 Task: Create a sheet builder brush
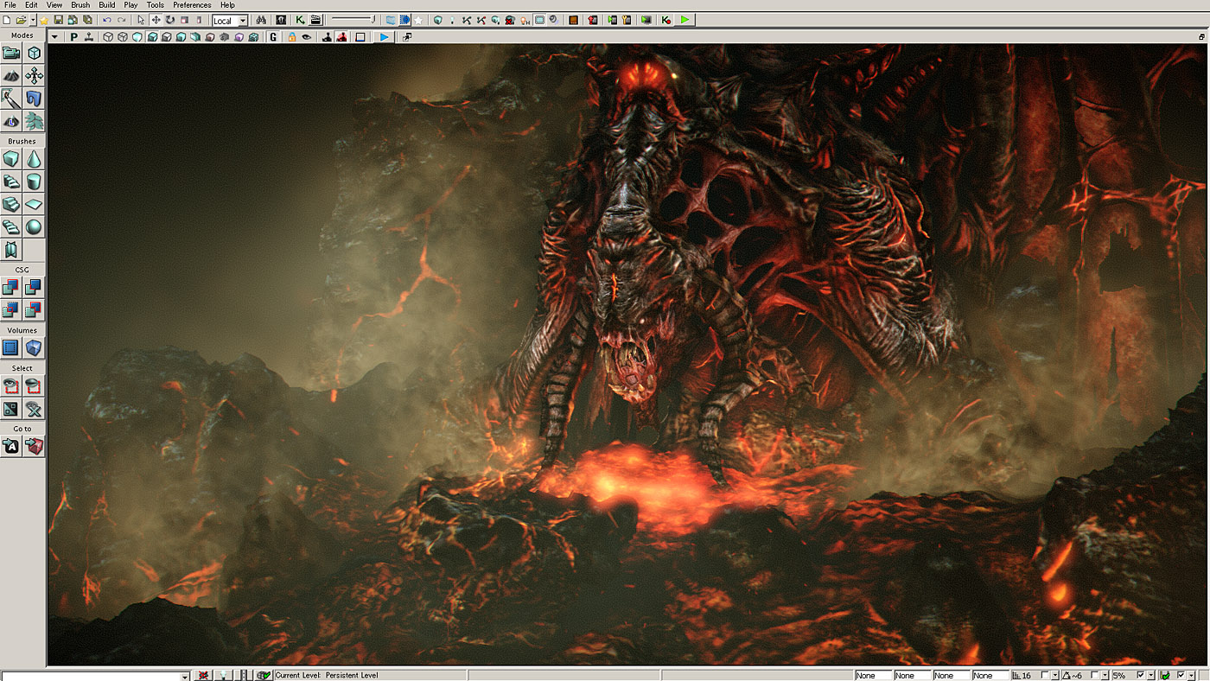(34, 205)
